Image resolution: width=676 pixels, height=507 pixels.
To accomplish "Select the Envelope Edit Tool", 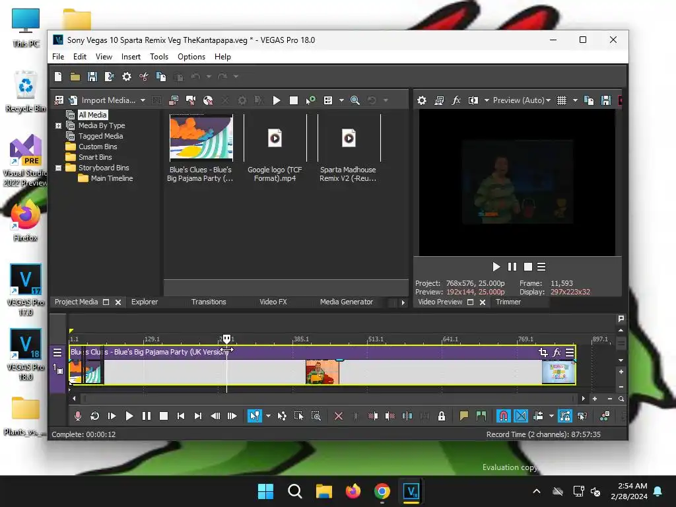I will (x=281, y=416).
